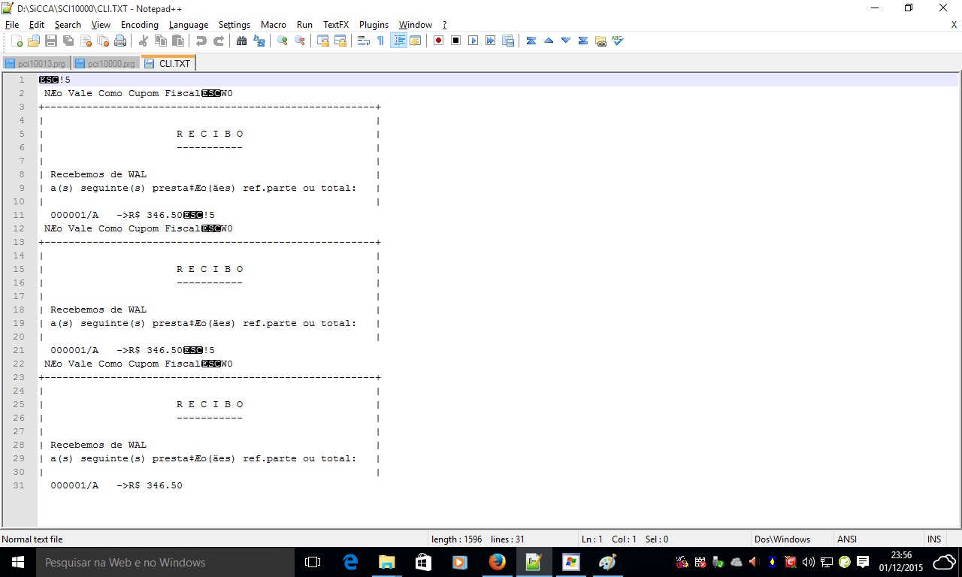Click the Print toolbar icon

pos(120,41)
